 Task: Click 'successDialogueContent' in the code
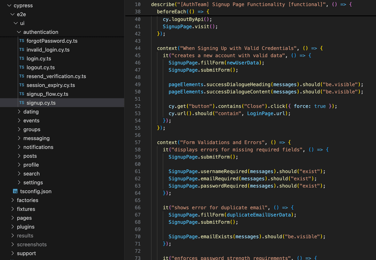coord(238,92)
